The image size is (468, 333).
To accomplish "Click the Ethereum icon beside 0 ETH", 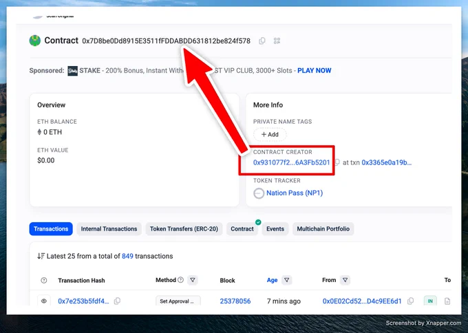I will coord(39,132).
